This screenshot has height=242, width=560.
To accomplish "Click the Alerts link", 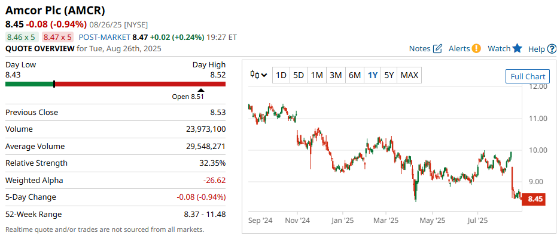I will [x=459, y=49].
